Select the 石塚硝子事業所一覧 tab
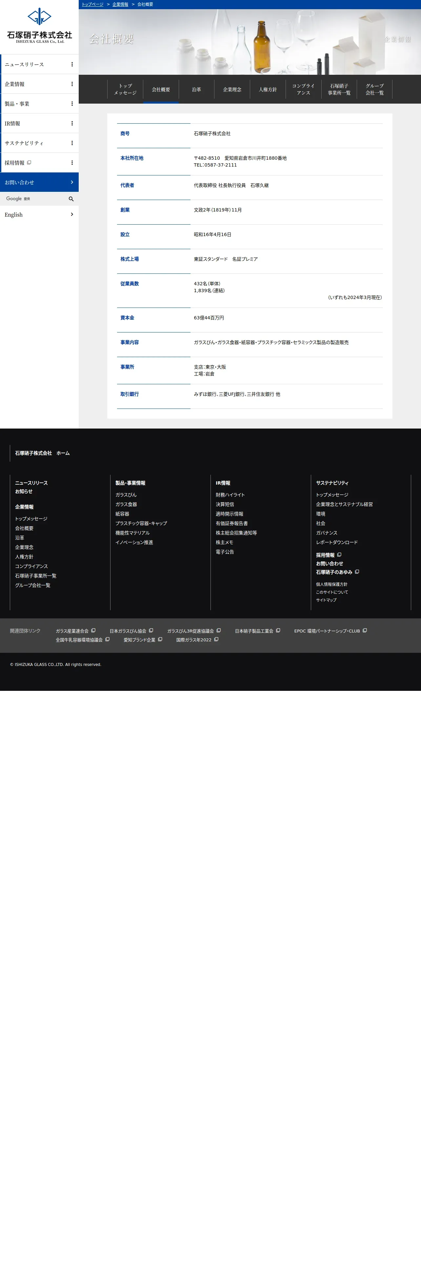Image resolution: width=421 pixels, height=1263 pixels. (x=339, y=89)
